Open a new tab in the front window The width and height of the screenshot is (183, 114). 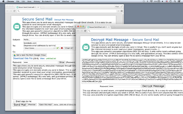(x=113, y=27)
